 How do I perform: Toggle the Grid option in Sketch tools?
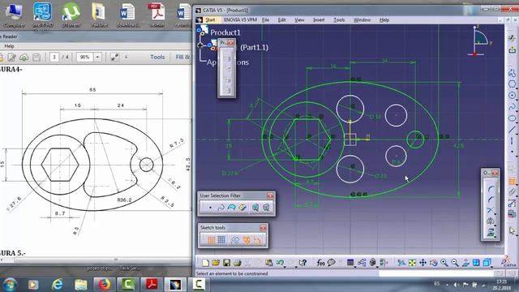click(x=211, y=240)
